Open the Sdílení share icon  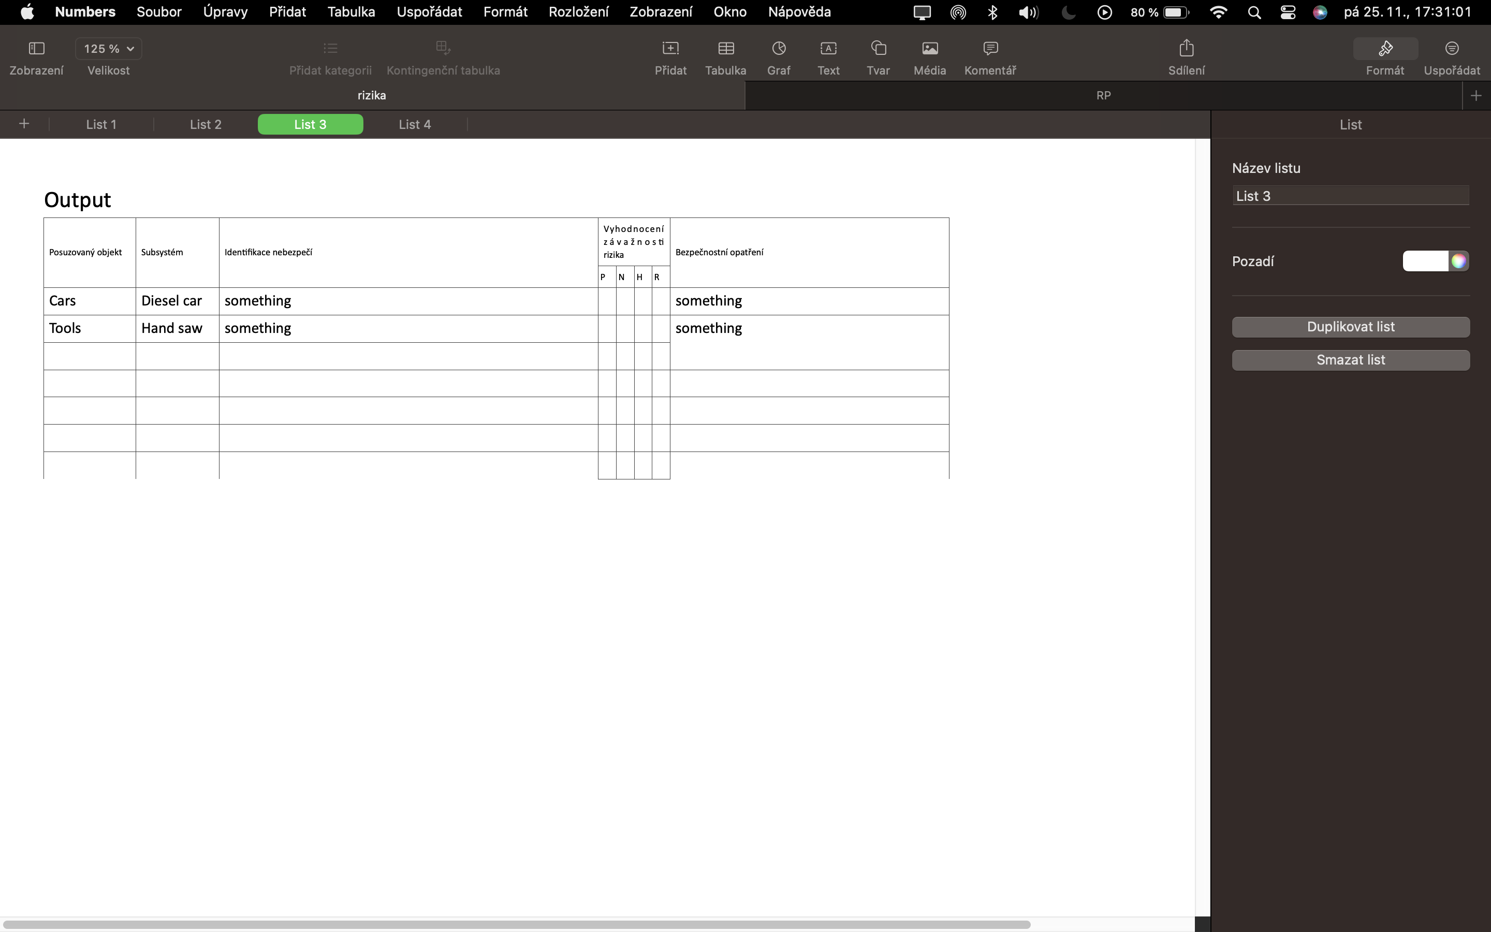coord(1186,48)
